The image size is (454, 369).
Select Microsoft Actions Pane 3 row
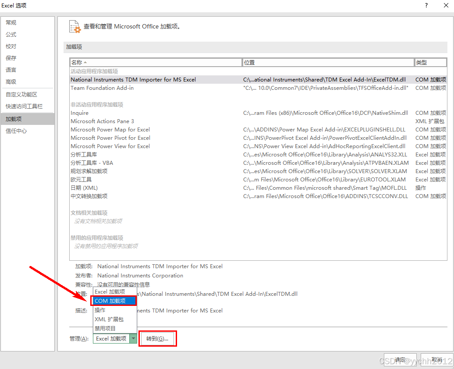[x=258, y=121]
